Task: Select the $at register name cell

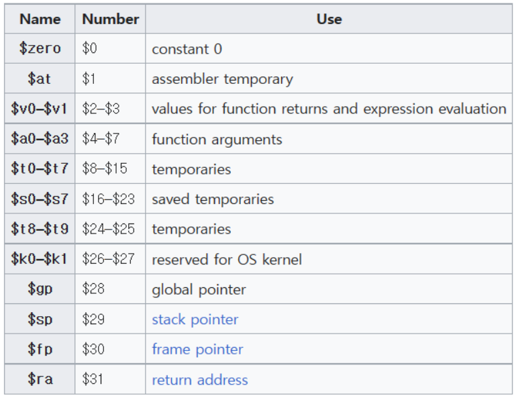Action: [x=40, y=79]
